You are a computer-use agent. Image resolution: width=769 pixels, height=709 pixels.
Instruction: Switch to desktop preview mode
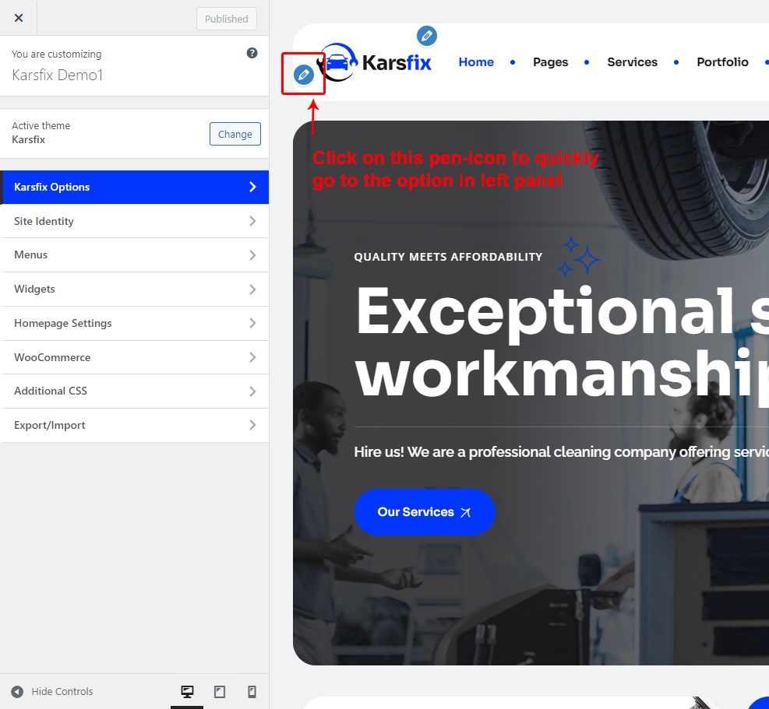click(x=187, y=691)
